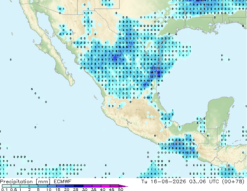The height and width of the screenshot is (191, 247).
Task: Select the '30' legend scale label
Action: click(85, 189)
